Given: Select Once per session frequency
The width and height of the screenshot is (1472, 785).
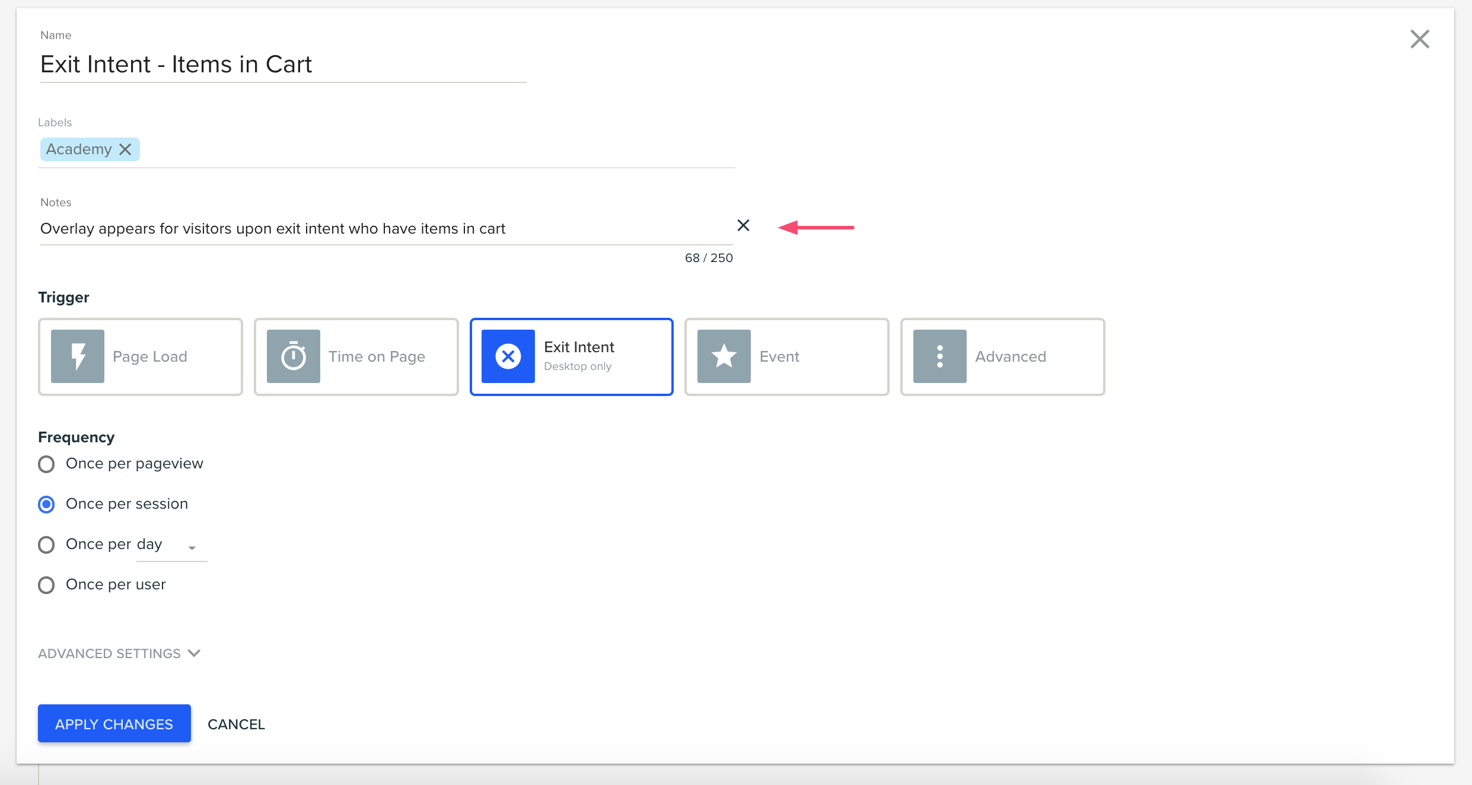Looking at the screenshot, I should (x=46, y=504).
